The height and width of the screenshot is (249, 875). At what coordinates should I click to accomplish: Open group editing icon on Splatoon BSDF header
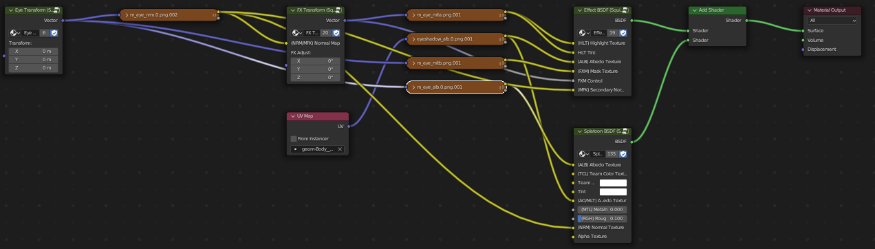tap(625, 131)
